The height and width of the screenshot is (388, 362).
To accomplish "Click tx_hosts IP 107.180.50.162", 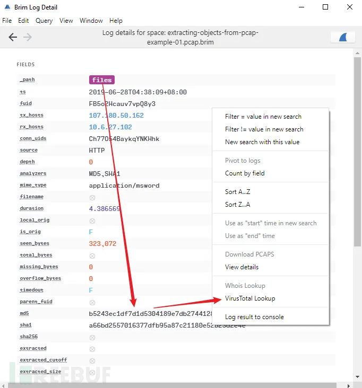I will 116,116.
